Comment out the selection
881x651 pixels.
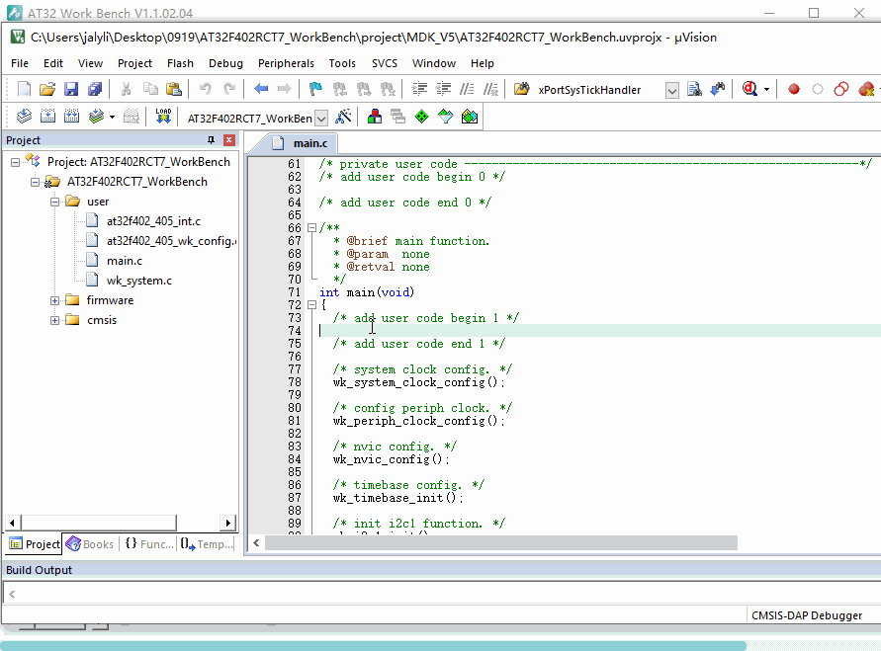(467, 89)
